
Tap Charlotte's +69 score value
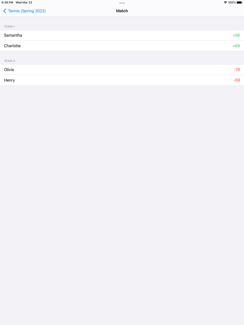click(x=236, y=46)
